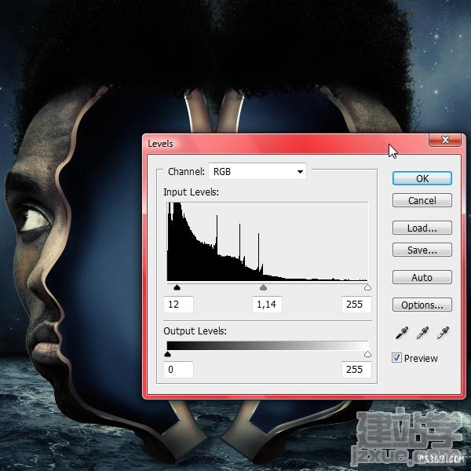
Task: Click the Save... button
Action: (422, 250)
